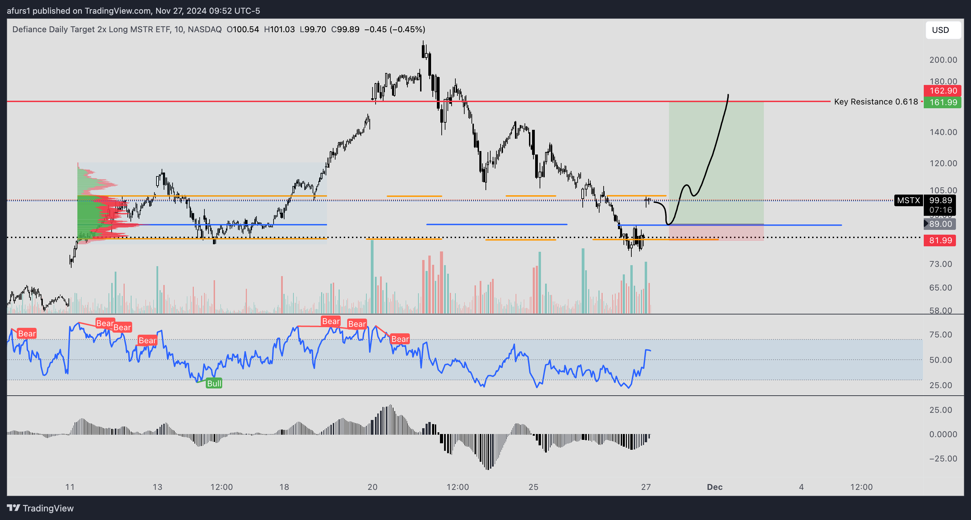This screenshot has width=971, height=520.
Task: Click the green Bull divergence label
Action: 214,384
